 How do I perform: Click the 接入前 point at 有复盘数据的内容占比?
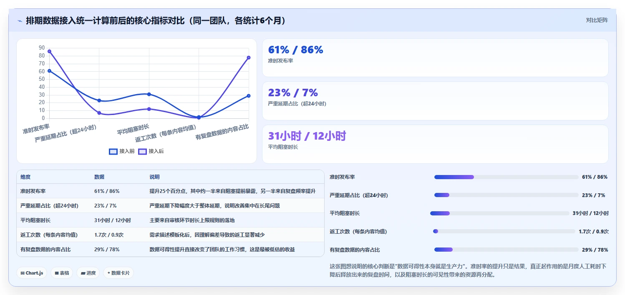pyautogui.click(x=249, y=96)
